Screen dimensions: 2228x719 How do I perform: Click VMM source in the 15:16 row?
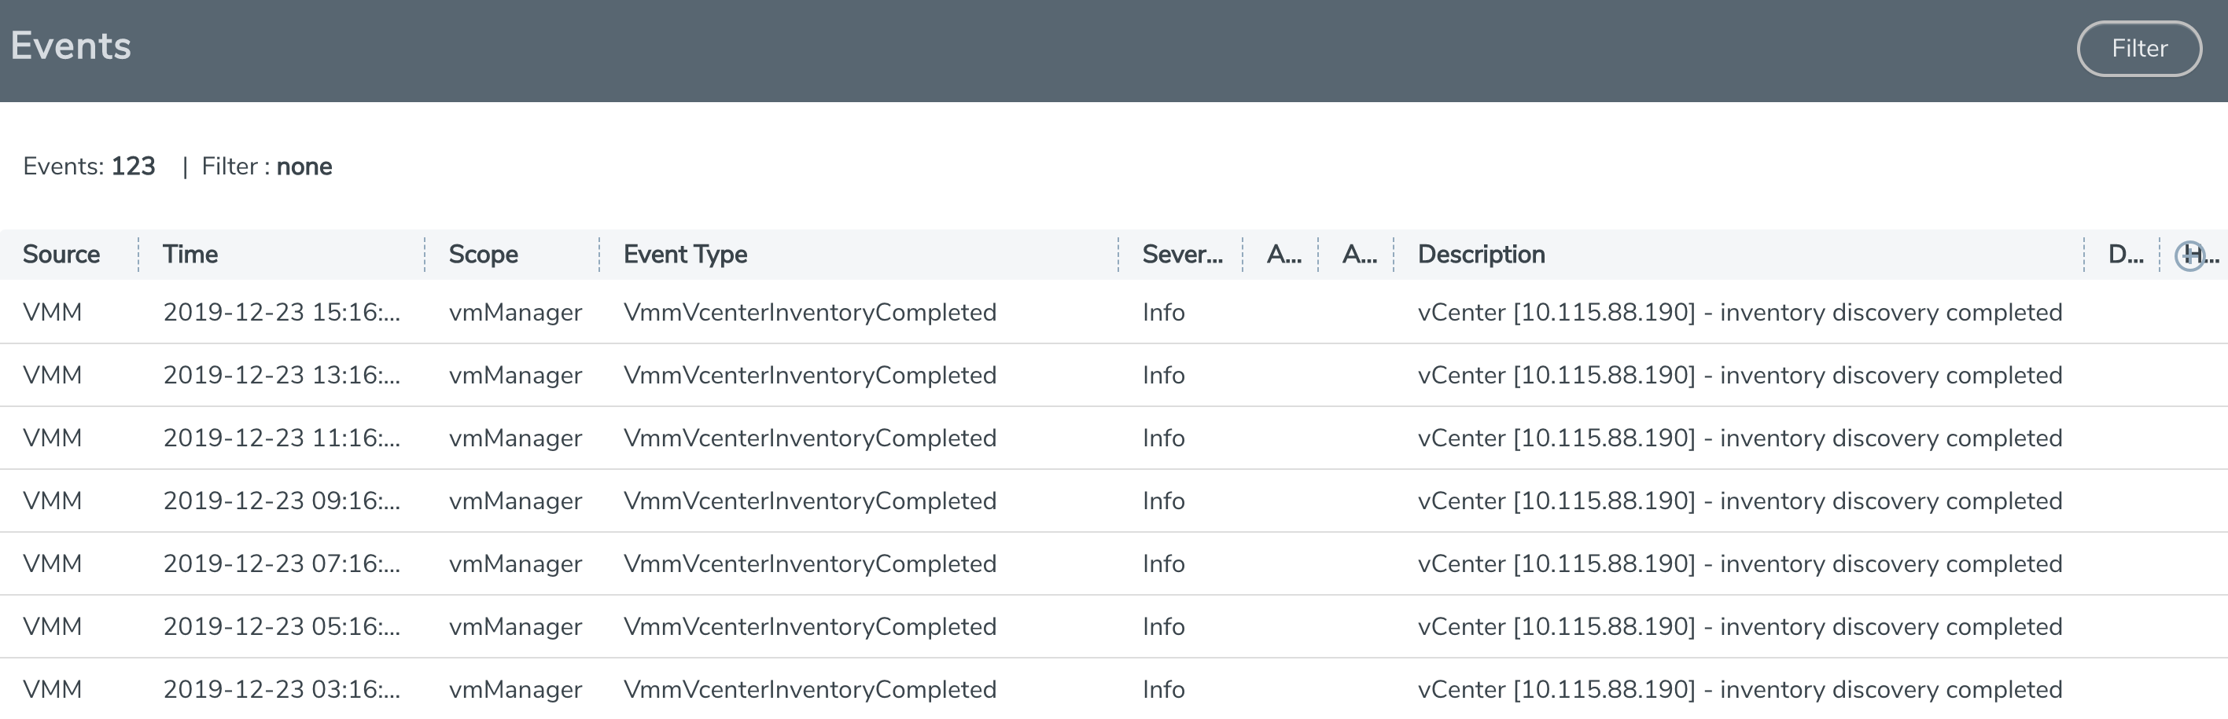tap(52, 312)
